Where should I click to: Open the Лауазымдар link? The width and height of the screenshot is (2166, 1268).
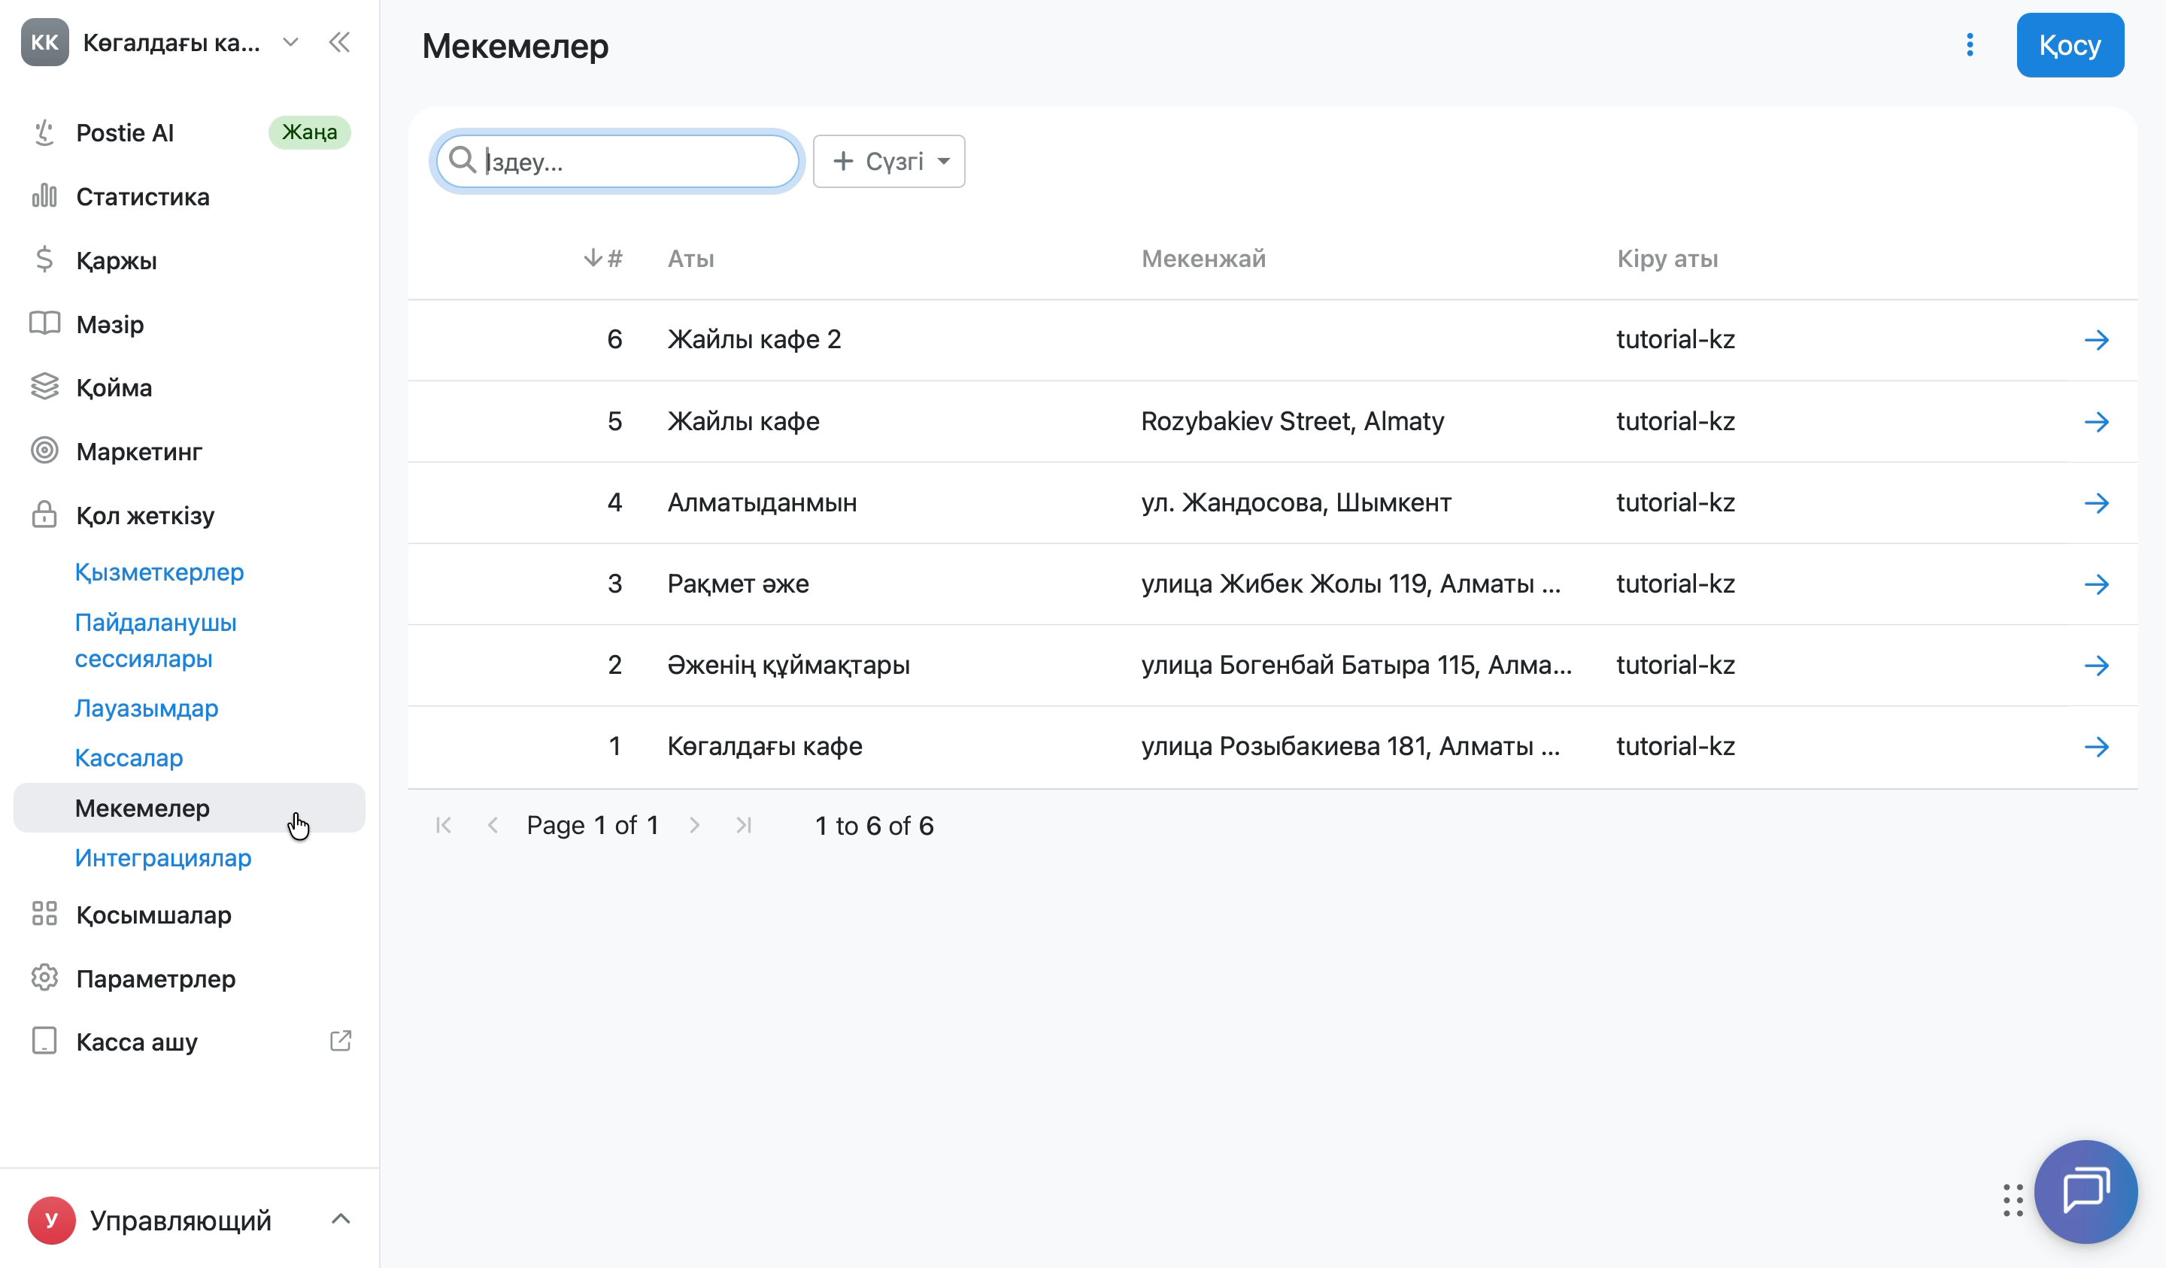[146, 708]
